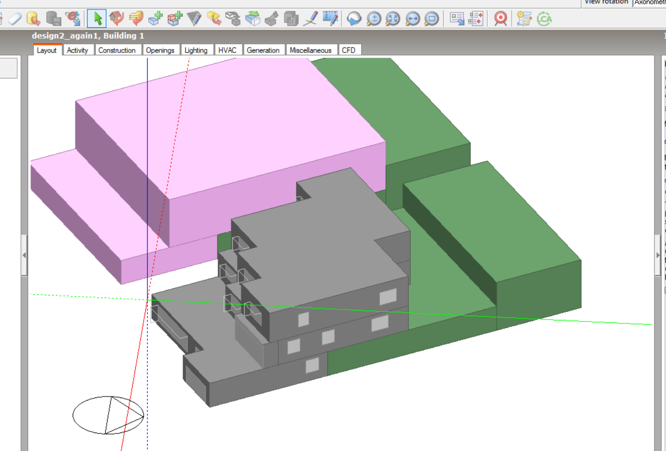The width and height of the screenshot is (666, 451).
Task: Click the Fit view zoom icon
Action: (393, 19)
